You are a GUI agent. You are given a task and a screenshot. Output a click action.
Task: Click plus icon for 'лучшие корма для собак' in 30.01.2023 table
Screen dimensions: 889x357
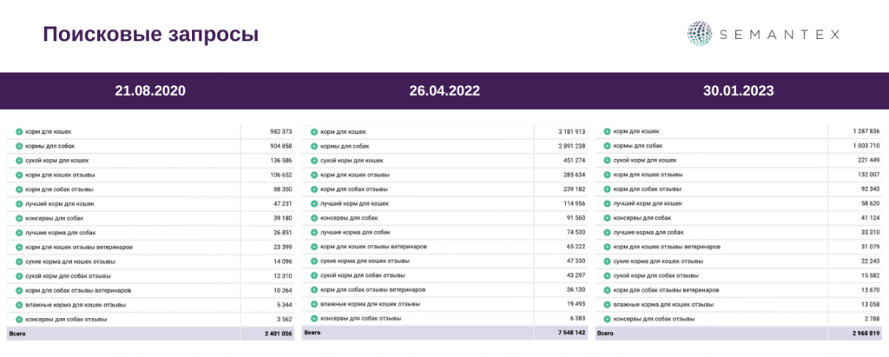pyautogui.click(x=607, y=232)
